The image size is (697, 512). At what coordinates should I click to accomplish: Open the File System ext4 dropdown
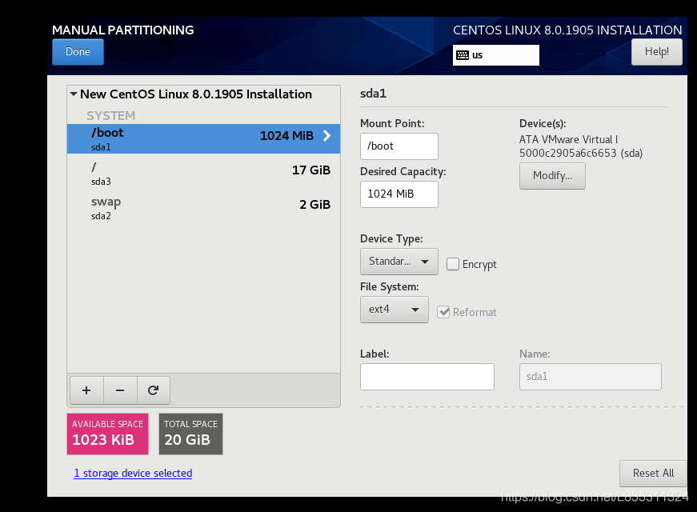coord(395,310)
